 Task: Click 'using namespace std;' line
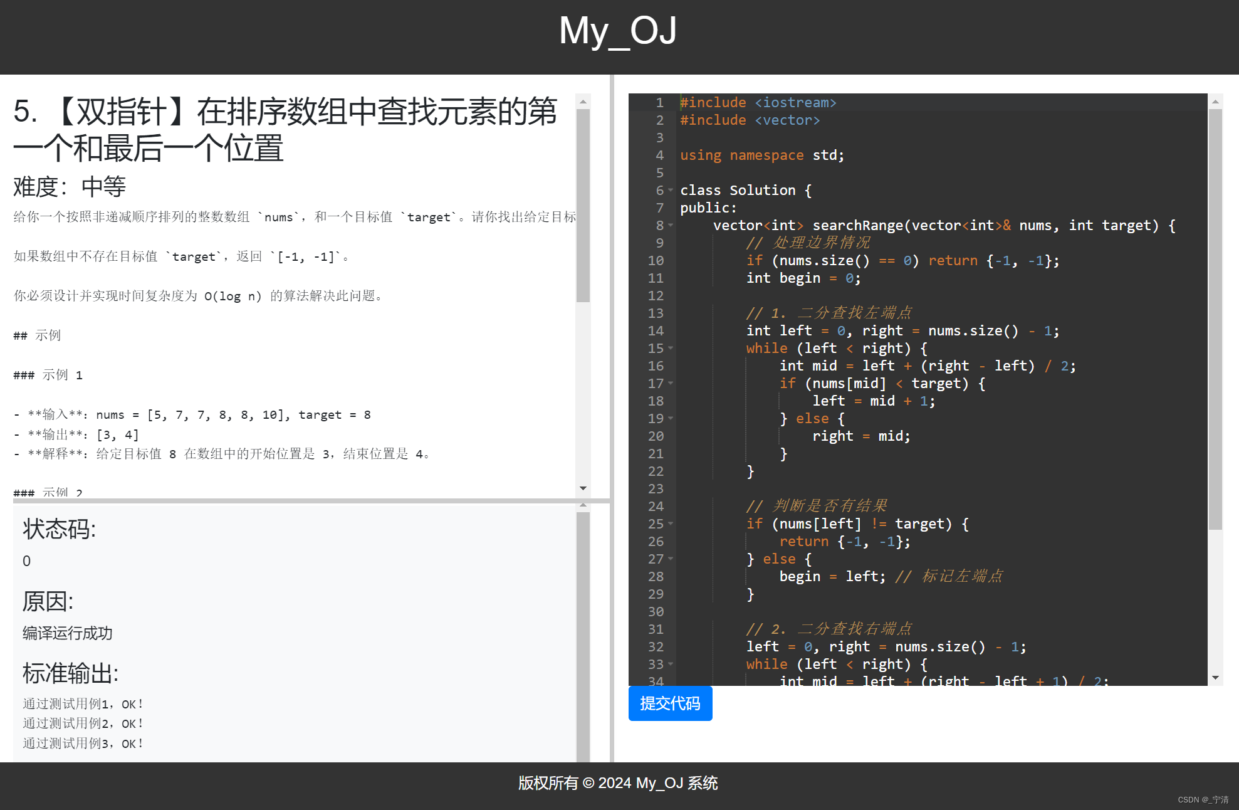(762, 155)
